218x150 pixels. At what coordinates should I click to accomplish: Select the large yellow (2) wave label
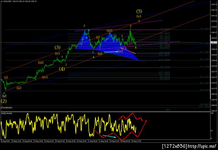click(x=4, y=101)
